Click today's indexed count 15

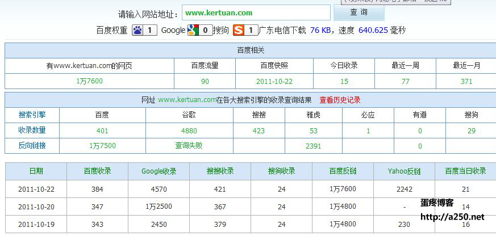(344, 82)
